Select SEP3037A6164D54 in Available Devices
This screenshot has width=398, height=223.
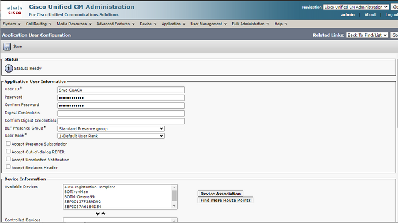coord(82,207)
